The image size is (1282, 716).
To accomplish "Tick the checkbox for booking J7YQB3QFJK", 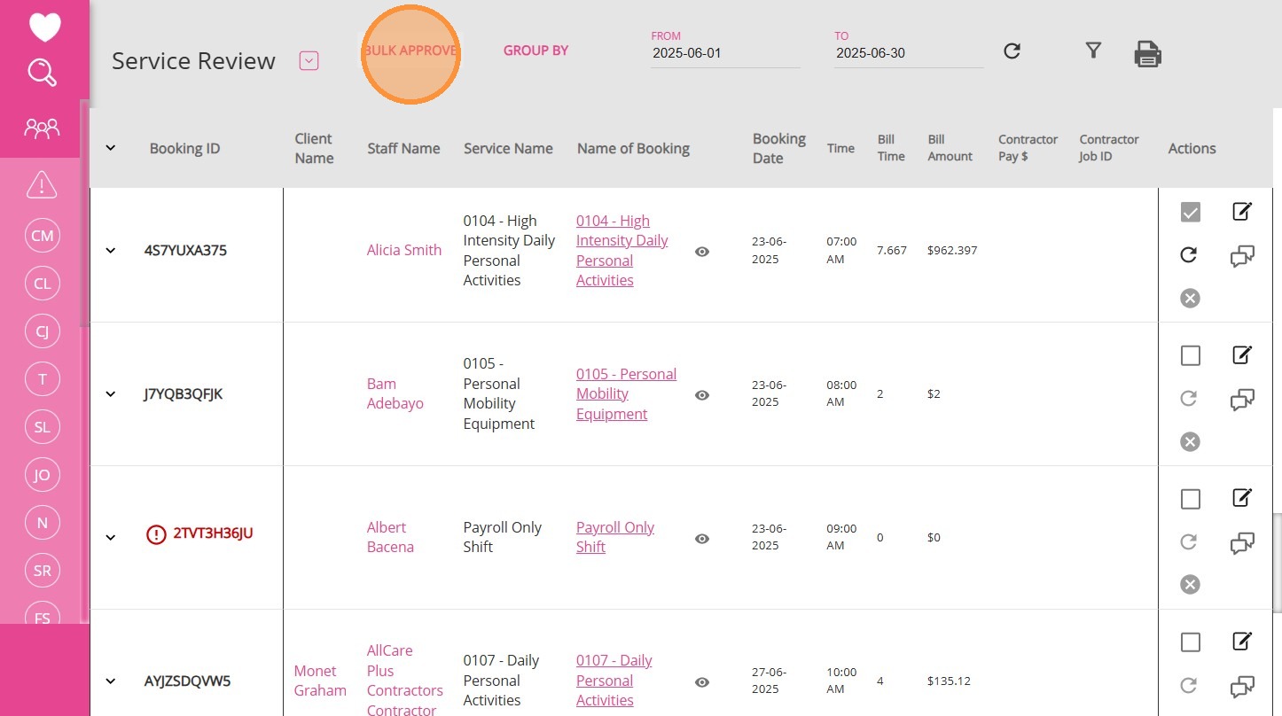I will [1191, 355].
